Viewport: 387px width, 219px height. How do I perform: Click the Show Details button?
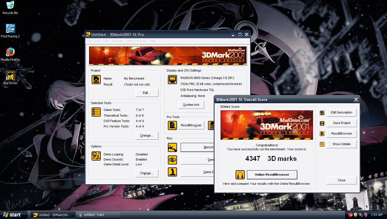coord(341,144)
